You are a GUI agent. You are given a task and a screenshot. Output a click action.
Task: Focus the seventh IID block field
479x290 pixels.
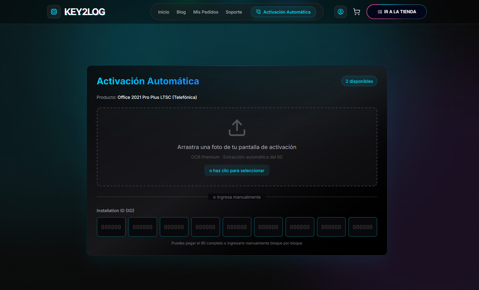[300, 227]
